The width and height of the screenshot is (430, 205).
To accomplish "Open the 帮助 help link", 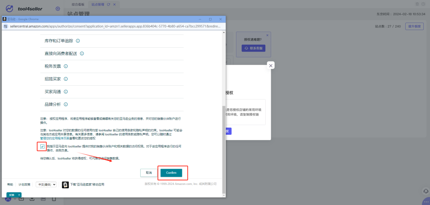I will point(10,184).
